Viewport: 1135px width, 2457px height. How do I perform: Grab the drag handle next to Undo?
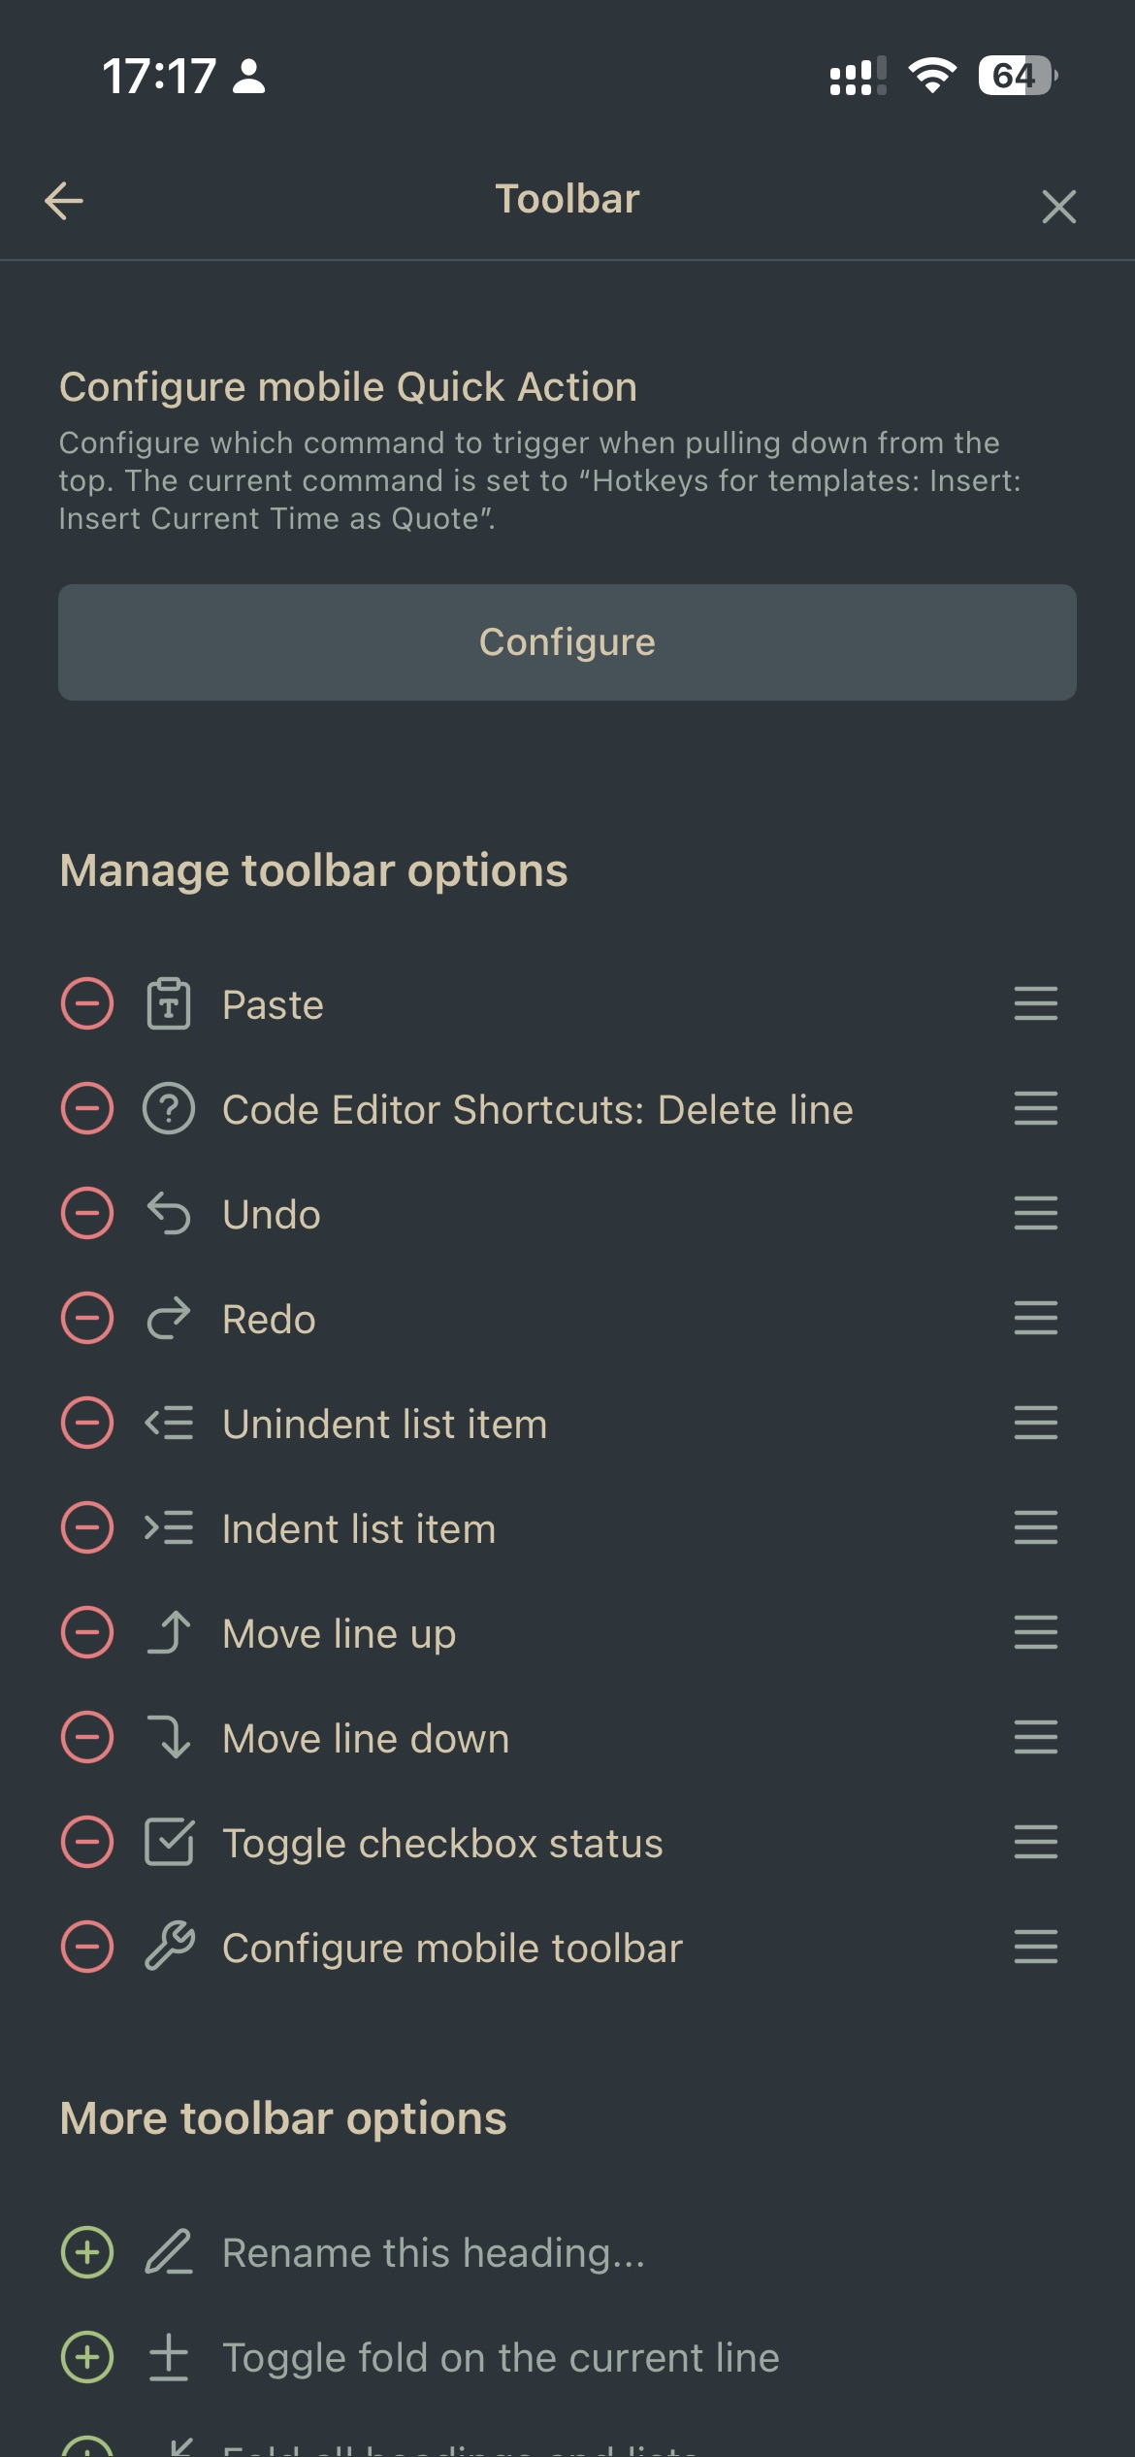pos(1034,1213)
